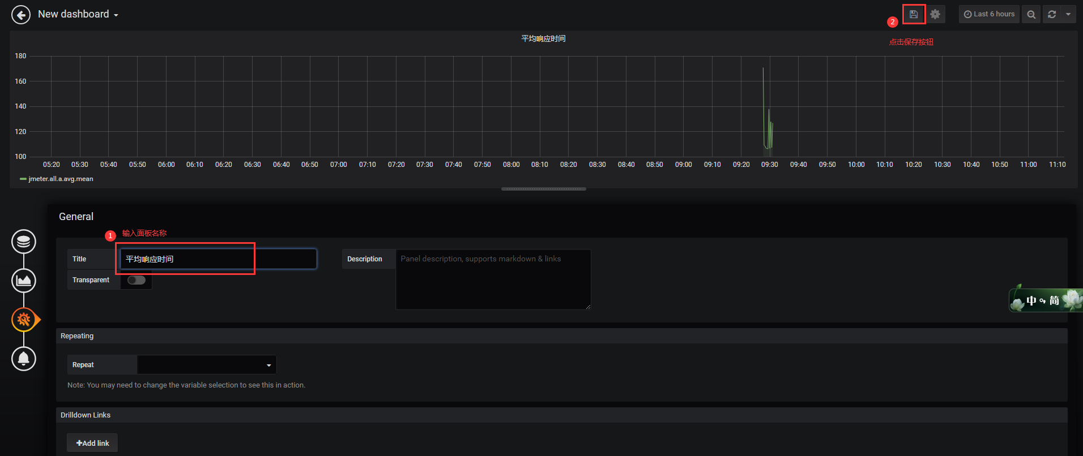
Task: Select the General gear icon in the sidebar
Action: point(24,320)
